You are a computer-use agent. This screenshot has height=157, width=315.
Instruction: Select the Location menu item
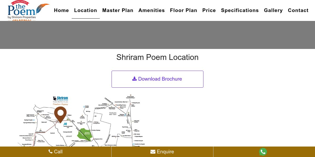(x=86, y=10)
